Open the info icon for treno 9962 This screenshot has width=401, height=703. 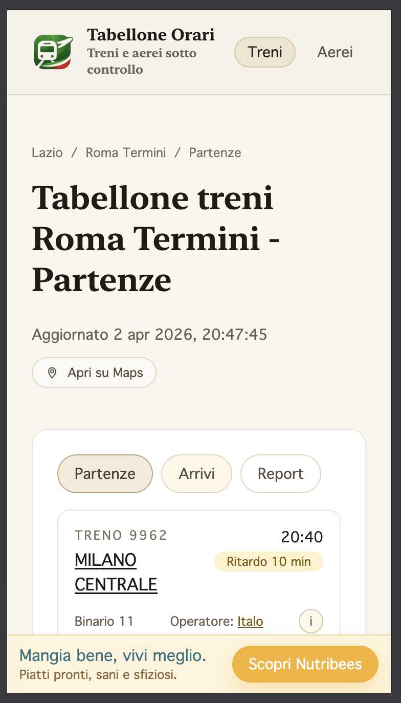point(311,621)
